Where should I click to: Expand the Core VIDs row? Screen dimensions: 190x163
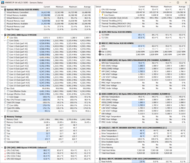(5, 38)
